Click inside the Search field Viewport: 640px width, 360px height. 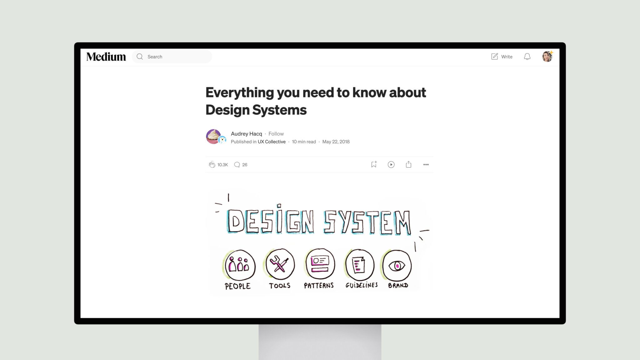[172, 57]
